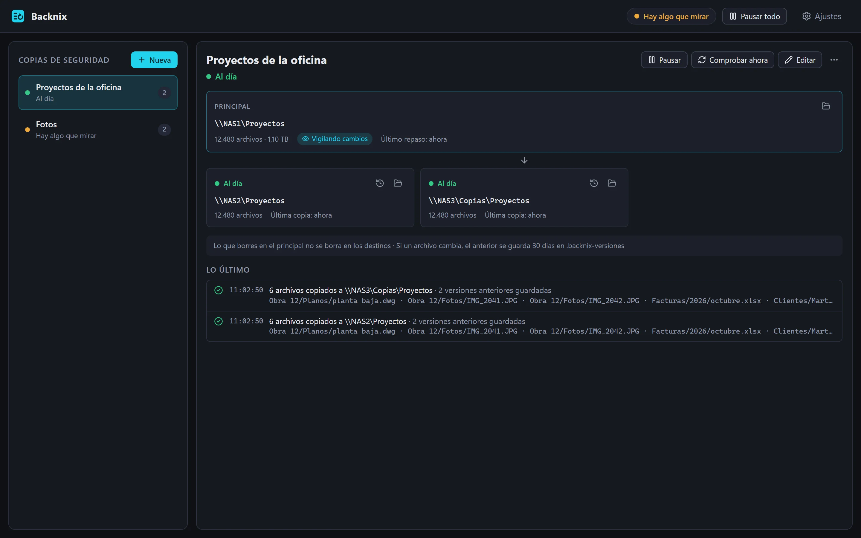Click the 'Al día' status under the title

click(x=222, y=77)
